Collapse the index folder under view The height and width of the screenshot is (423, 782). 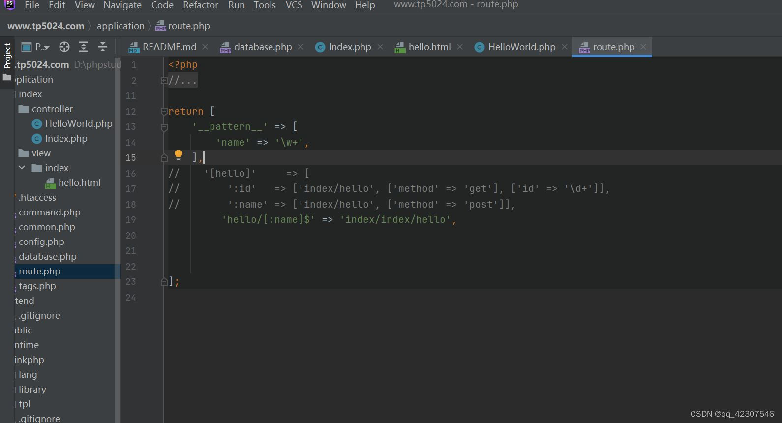(x=22, y=168)
